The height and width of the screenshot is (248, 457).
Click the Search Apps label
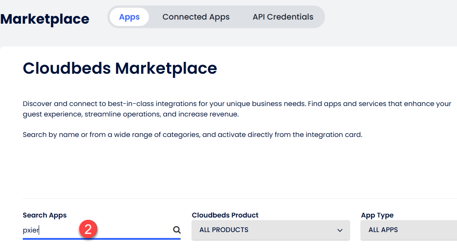click(45, 215)
